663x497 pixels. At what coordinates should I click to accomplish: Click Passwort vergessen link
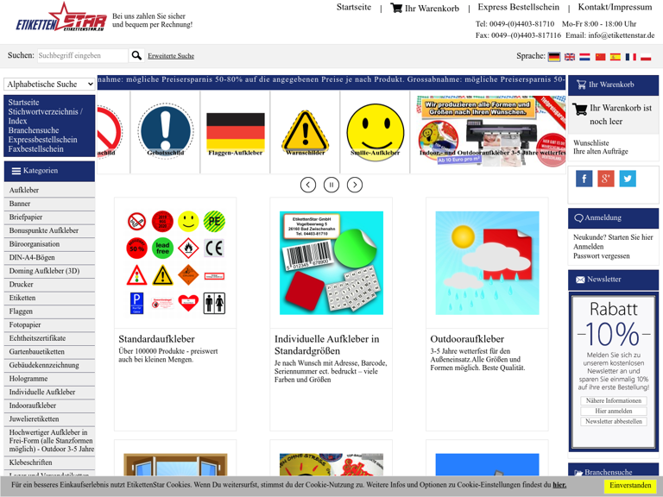(600, 256)
